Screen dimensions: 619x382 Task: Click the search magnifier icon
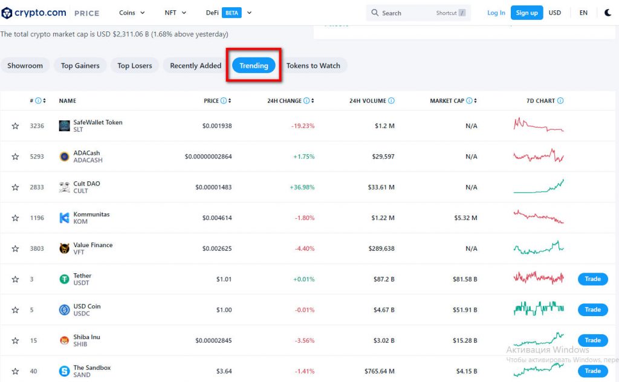pyautogui.click(x=375, y=13)
